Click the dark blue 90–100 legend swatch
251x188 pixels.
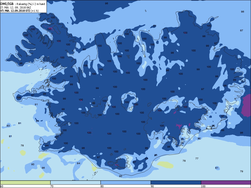coord(176,182)
